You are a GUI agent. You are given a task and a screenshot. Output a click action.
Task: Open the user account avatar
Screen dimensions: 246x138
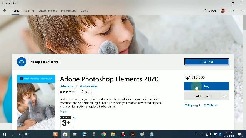(x=223, y=11)
